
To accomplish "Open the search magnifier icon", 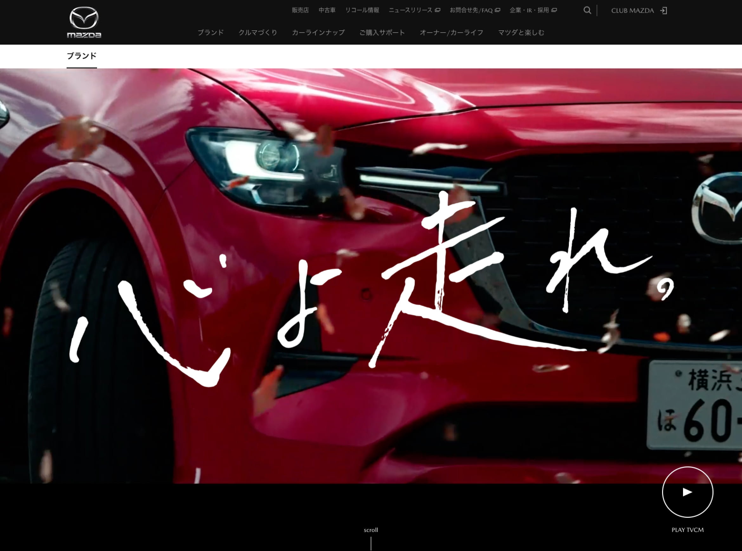I will (587, 10).
